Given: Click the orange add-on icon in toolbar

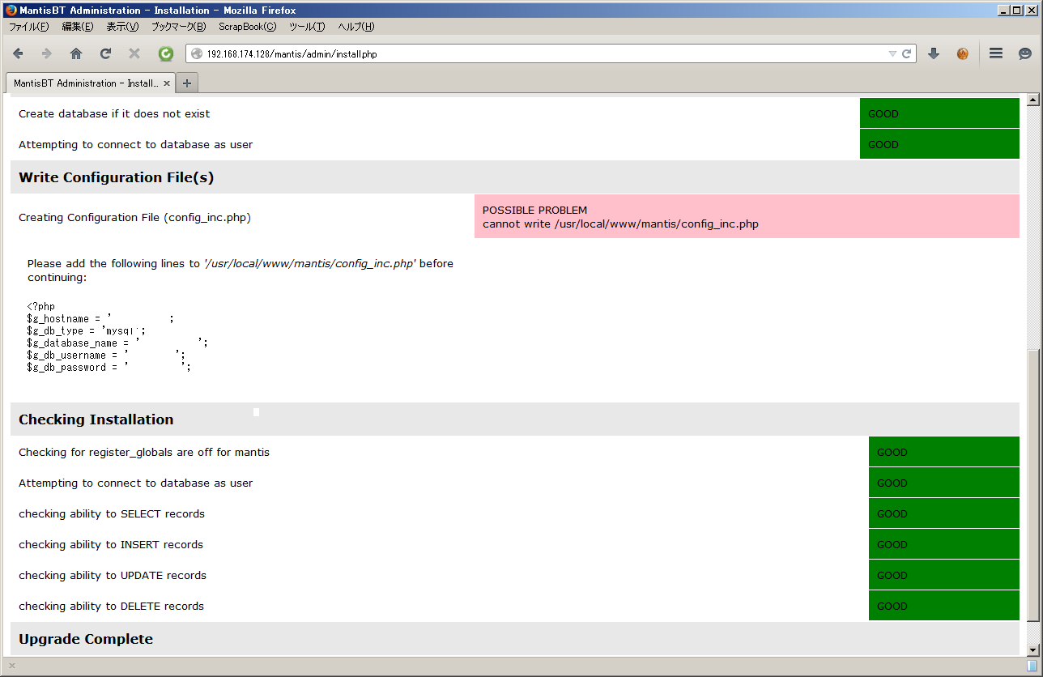Looking at the screenshot, I should [963, 53].
